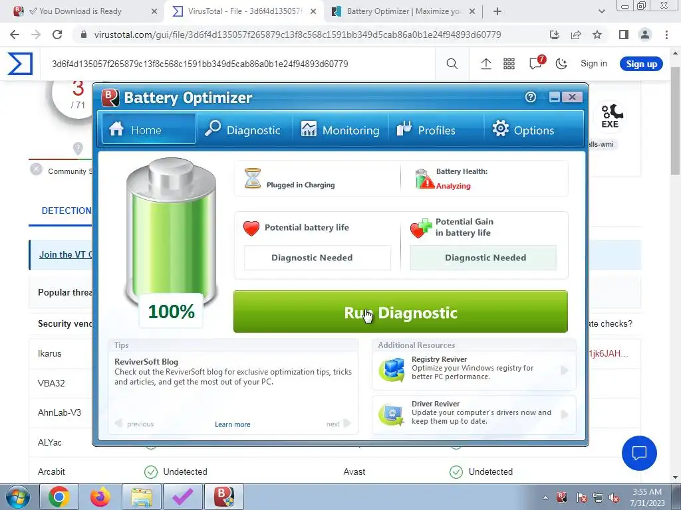This screenshot has width=681, height=510.
Task: Open the Home tab in Battery Optimizer
Action: [x=148, y=129]
